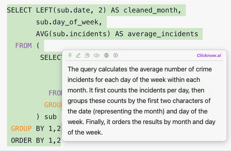Click the AVG function name

click(42, 34)
